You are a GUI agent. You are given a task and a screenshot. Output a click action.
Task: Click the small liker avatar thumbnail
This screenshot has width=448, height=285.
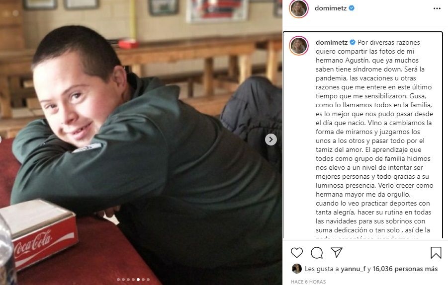click(296, 269)
